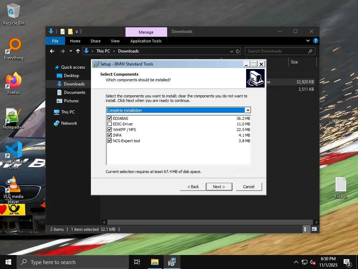Viewport: 358px width, 269px height.
Task: Select the Manage contextual tab
Action: tap(146, 32)
